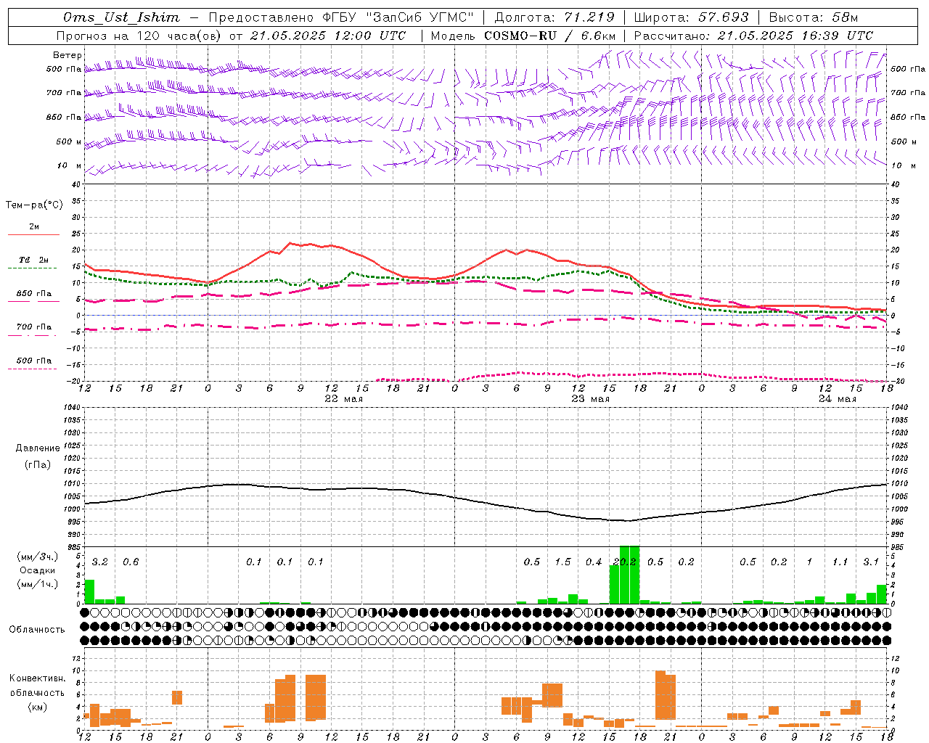Click the 'Ветер' wind panel label
Viewport: 929px width, 743px height.
pos(67,55)
